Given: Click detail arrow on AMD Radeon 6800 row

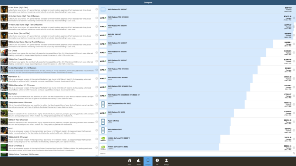Looking at the screenshot, I should [294, 131].
